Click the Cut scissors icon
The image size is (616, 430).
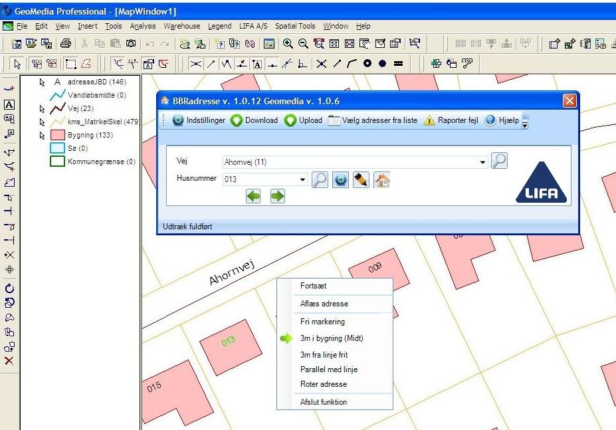tap(84, 43)
